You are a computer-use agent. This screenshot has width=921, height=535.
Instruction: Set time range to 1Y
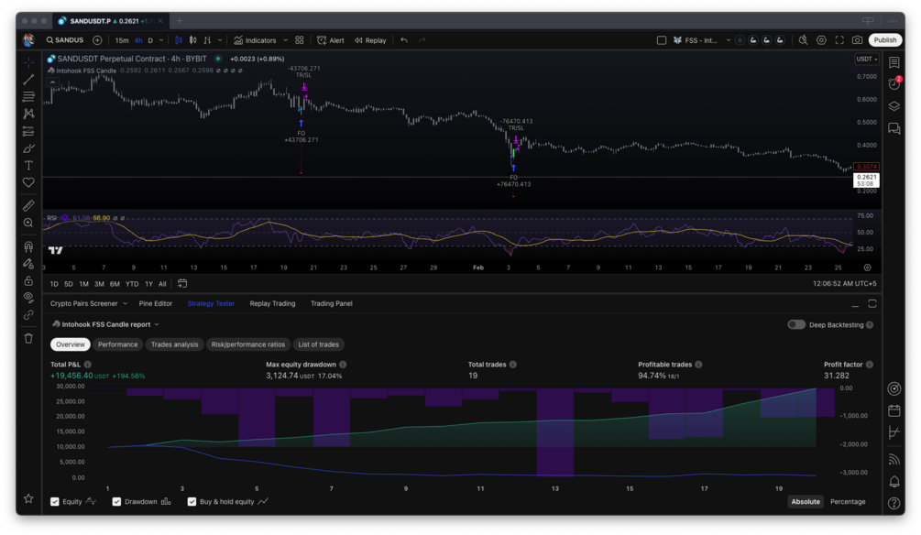click(148, 284)
